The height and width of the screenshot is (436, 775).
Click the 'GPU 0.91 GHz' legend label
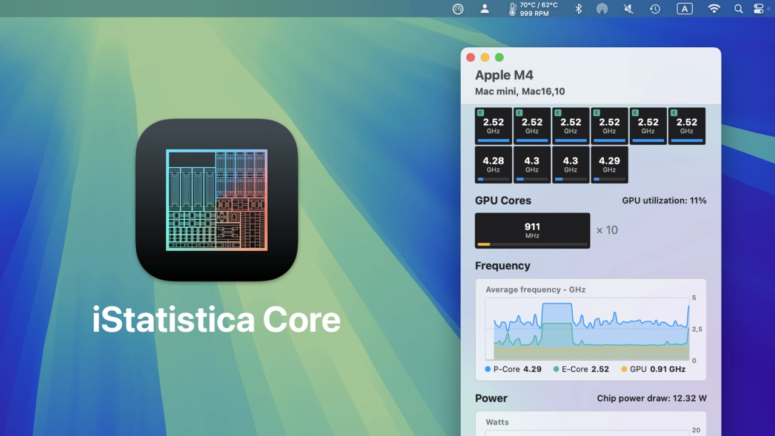point(658,369)
